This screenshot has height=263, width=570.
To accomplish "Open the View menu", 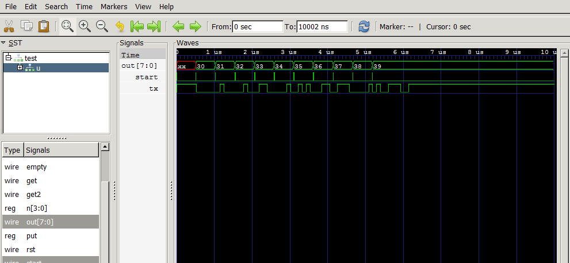I will click(143, 6).
